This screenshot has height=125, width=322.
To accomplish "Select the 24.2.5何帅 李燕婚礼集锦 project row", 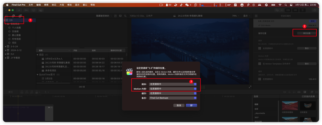I will coord(81,63).
